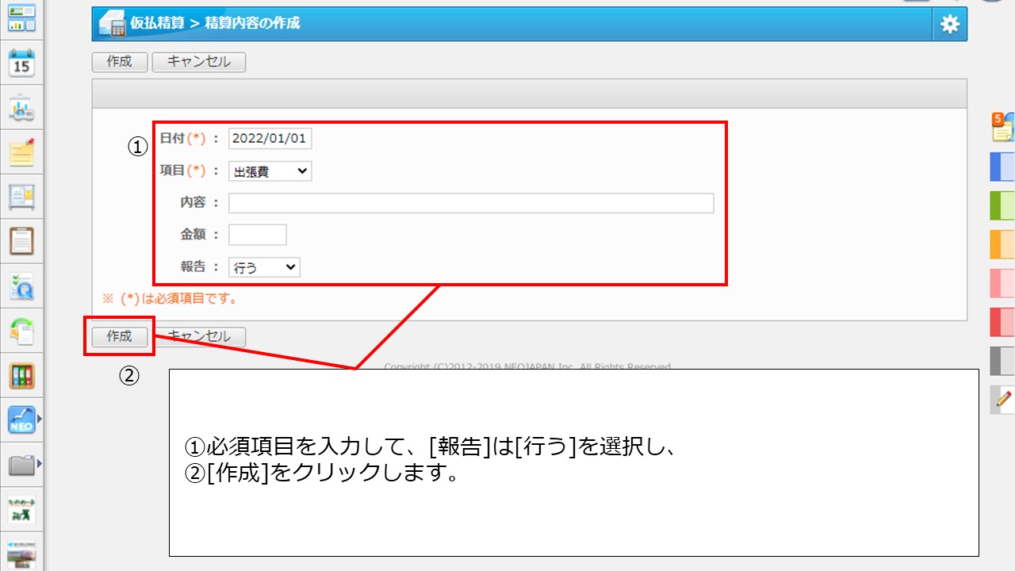Open the green banner thumbnail in sidebar

(x=21, y=509)
